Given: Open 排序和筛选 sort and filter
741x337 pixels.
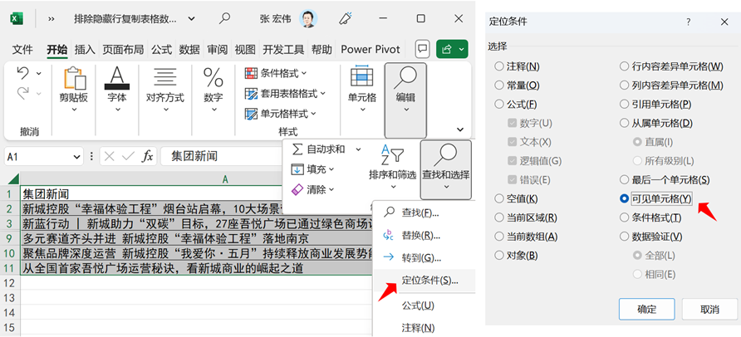Looking at the screenshot, I should click(x=392, y=163).
